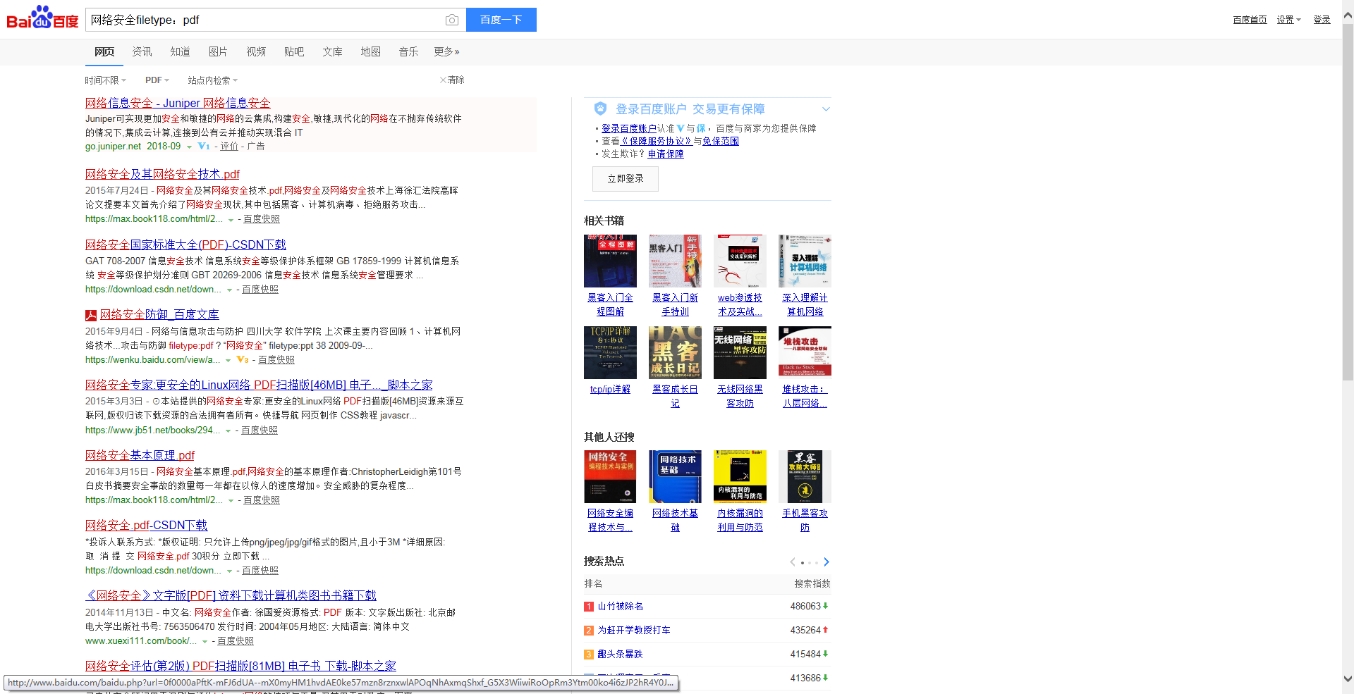This screenshot has width=1354, height=694.
Task: Click V1 credibility badge on Juniper ad
Action: (x=204, y=147)
